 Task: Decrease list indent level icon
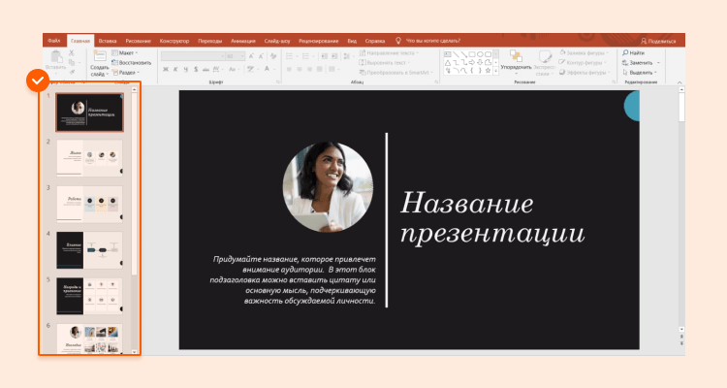[x=324, y=56]
